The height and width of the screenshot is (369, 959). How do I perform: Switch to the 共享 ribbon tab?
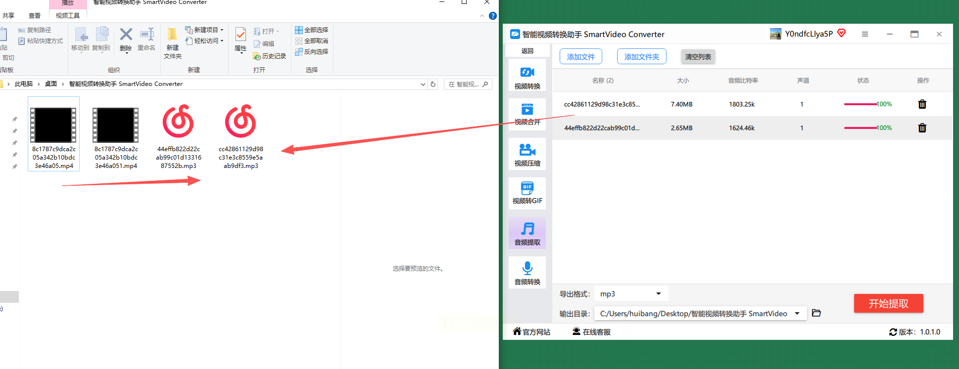coord(8,16)
